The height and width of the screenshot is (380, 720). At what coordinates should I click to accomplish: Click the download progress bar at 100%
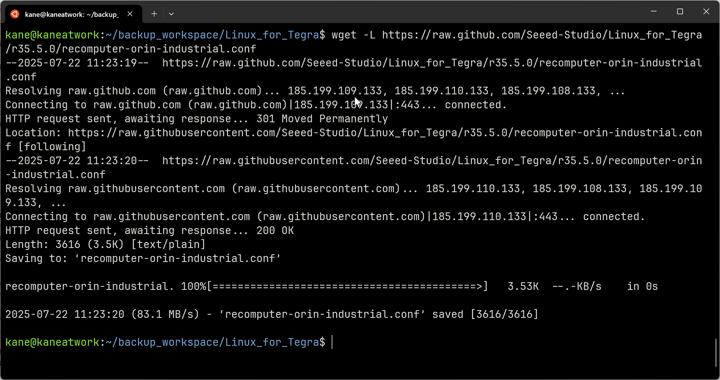tap(347, 286)
